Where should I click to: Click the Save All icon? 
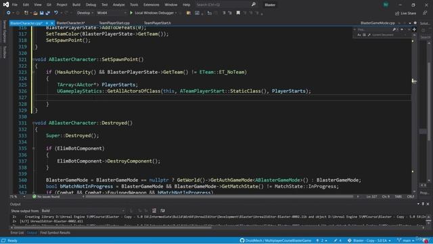tap(47, 13)
